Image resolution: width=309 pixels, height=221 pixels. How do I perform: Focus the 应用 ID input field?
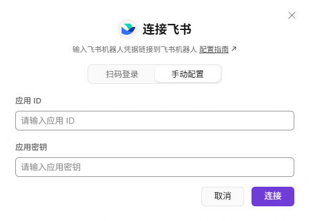coord(155,121)
